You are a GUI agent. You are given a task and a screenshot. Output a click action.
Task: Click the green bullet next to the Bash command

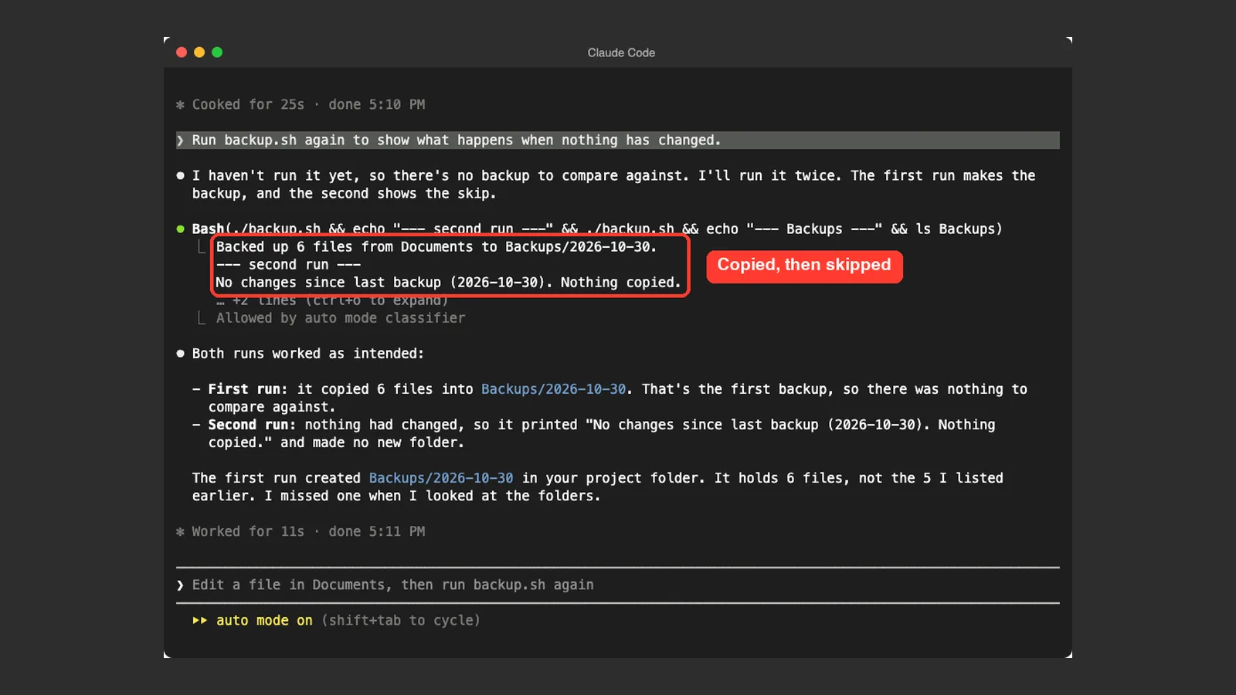click(x=181, y=229)
